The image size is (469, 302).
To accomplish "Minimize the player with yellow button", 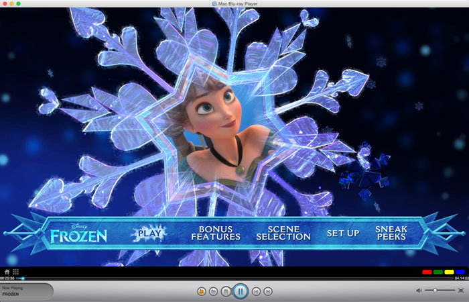I will pos(11,3).
